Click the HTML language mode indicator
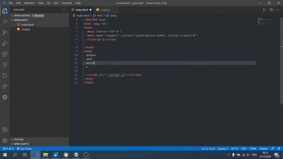Viewport: 283px width, 159px height. [x=253, y=148]
